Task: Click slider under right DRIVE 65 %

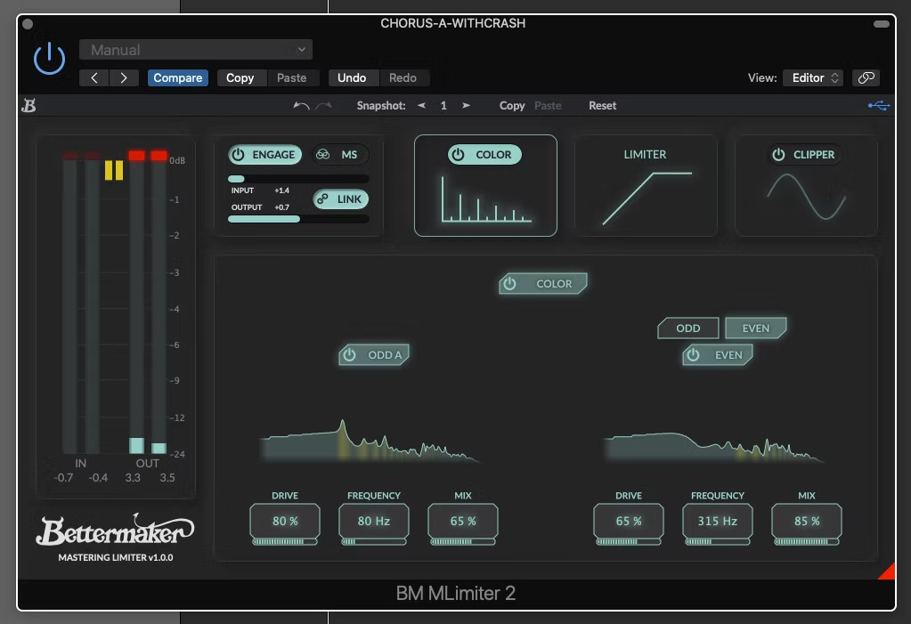Action: [629, 541]
